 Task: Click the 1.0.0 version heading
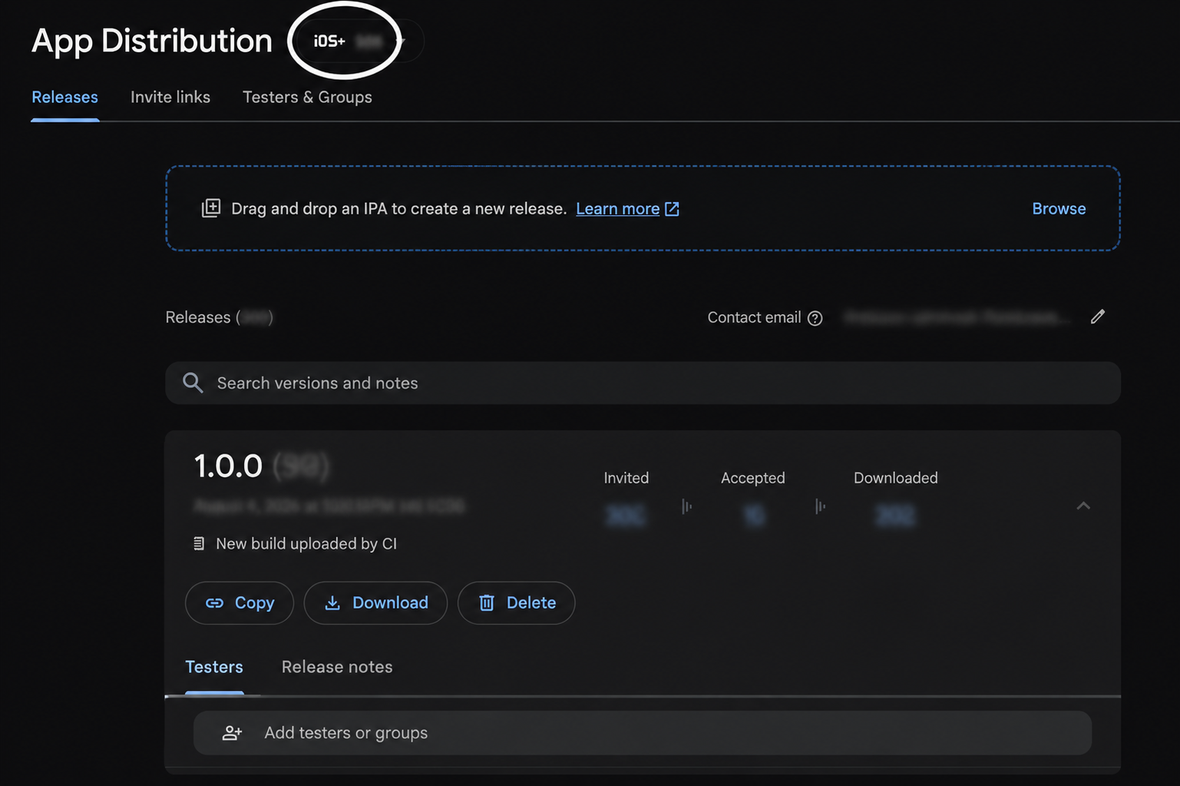coord(228,466)
